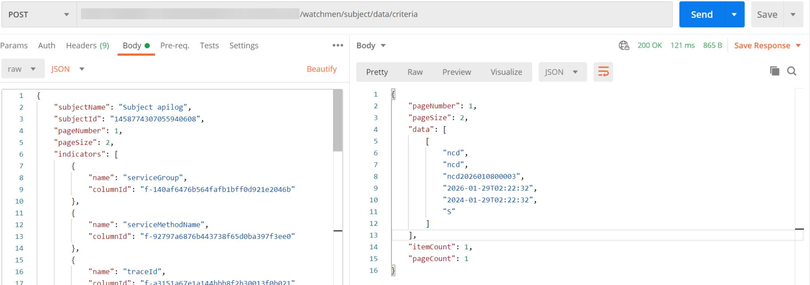
Task: Click the network globe icon beside 200 OK
Action: coord(624,45)
